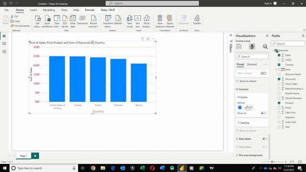The width and height of the screenshot is (306, 172).
Task: Open the Data / Drill ribbon tab
Action: [108, 10]
